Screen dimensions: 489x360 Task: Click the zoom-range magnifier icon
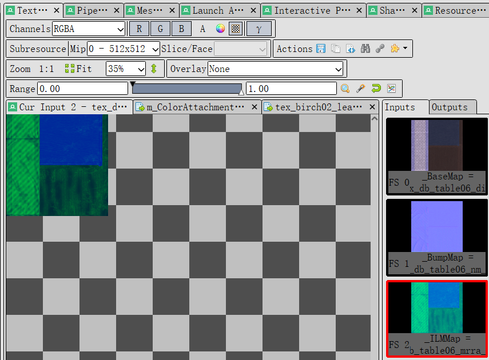point(345,89)
